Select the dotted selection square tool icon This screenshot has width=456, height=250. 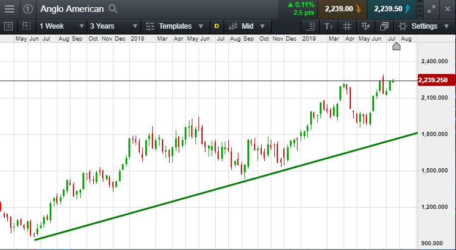click(26, 26)
